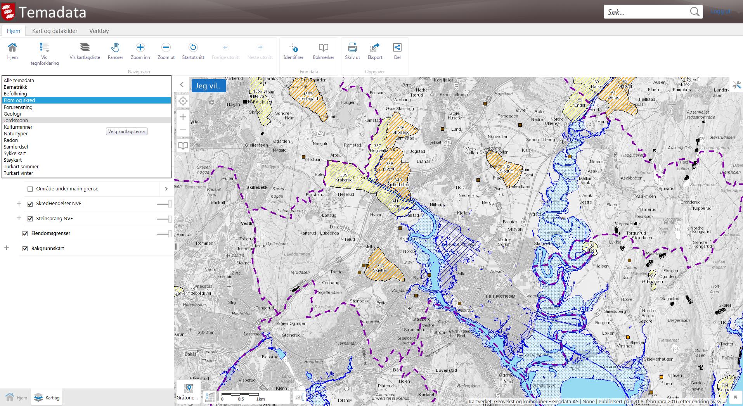Select Sykkelkart theme
Viewport: 743px width, 406px height.
[86, 153]
